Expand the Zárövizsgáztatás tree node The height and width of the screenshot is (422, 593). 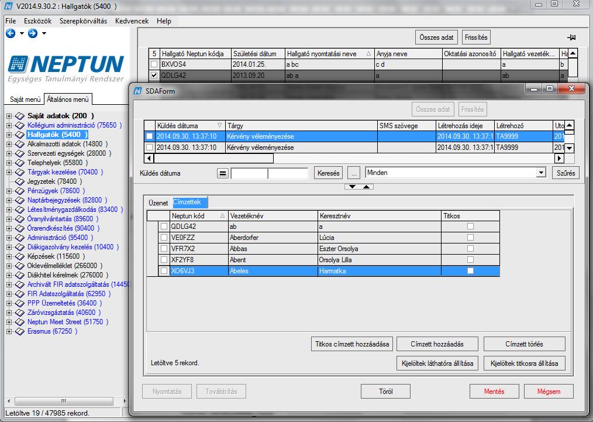tap(9, 313)
